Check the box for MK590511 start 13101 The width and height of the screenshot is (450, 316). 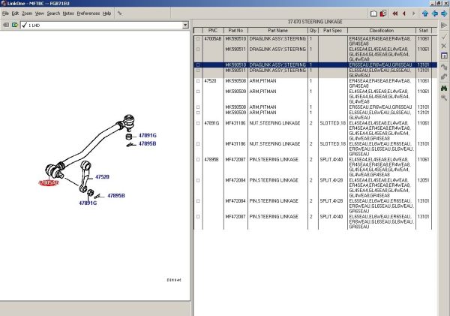click(198, 71)
